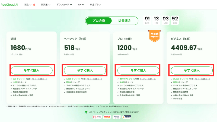
Task: Click the 年額52,916円 text
Action: point(176,54)
